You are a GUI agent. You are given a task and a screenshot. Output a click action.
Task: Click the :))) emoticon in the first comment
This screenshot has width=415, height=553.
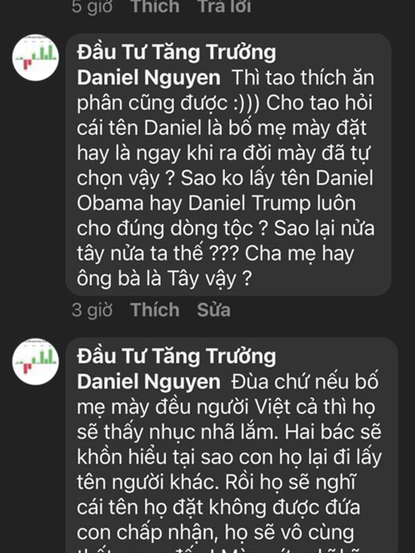[x=247, y=103]
